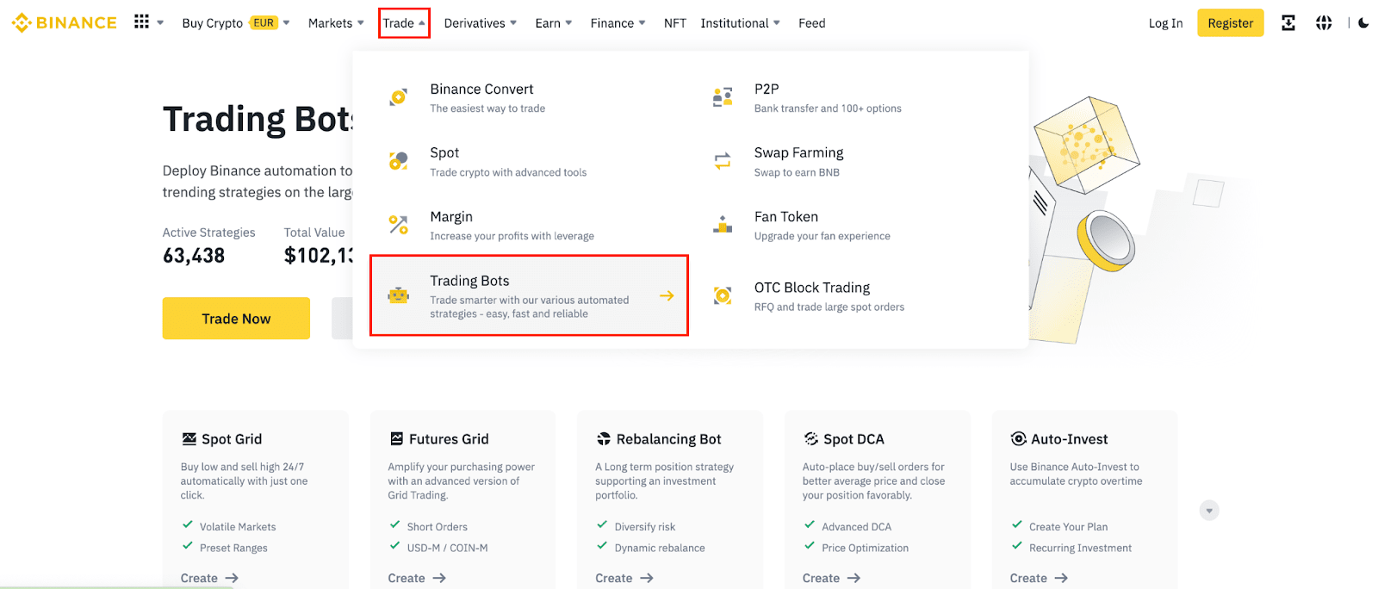Expand the Markets dropdown
The height and width of the screenshot is (589, 1378).
361,23
